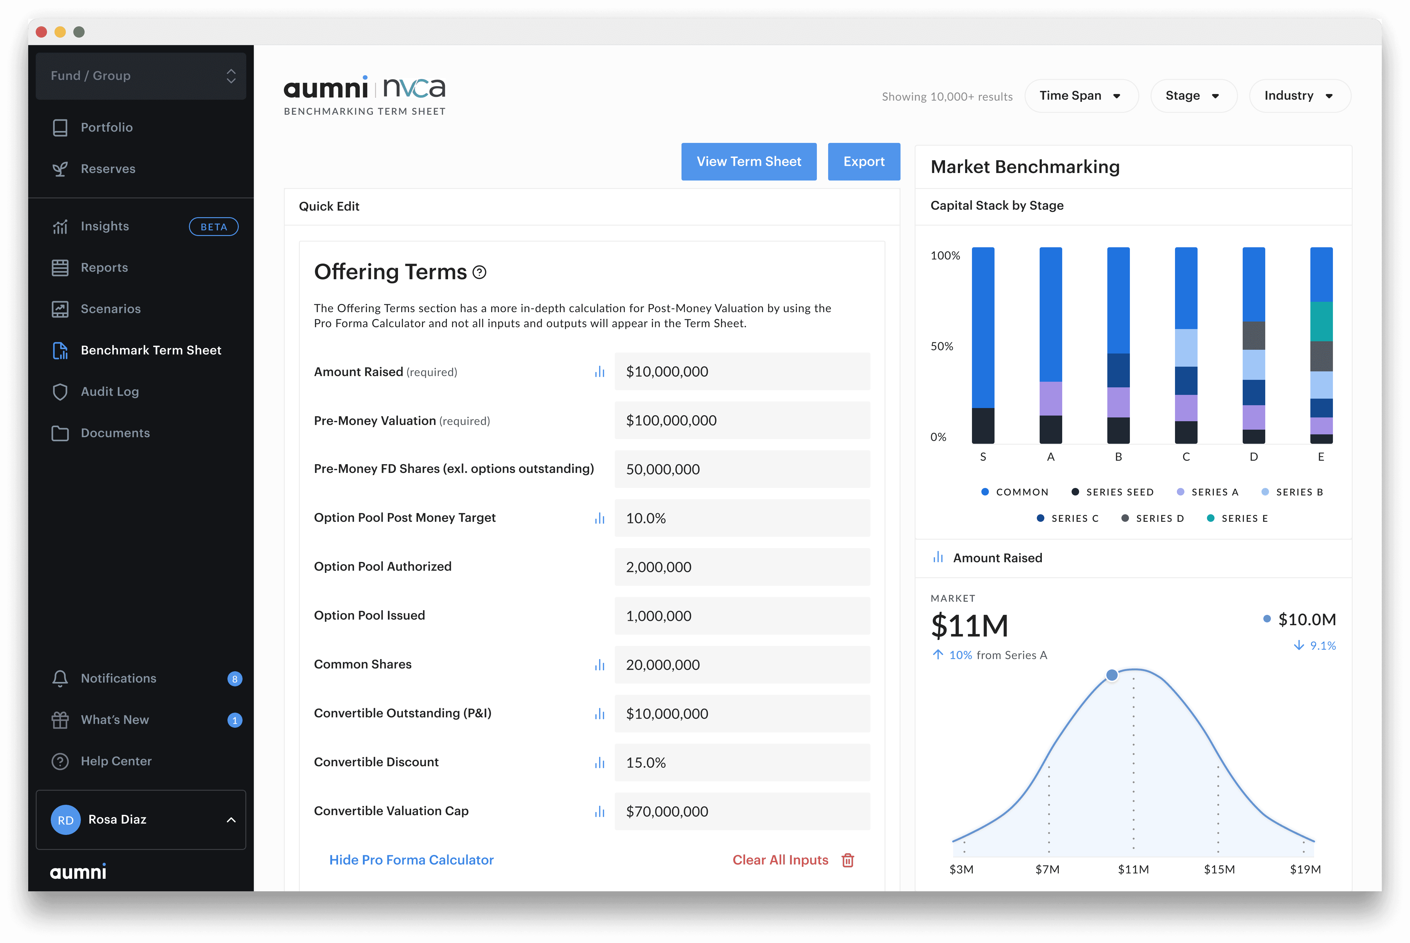The width and height of the screenshot is (1410, 943).
Task: Open the Documents section
Action: click(x=115, y=433)
